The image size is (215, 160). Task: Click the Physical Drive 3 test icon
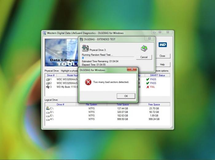[85, 48]
